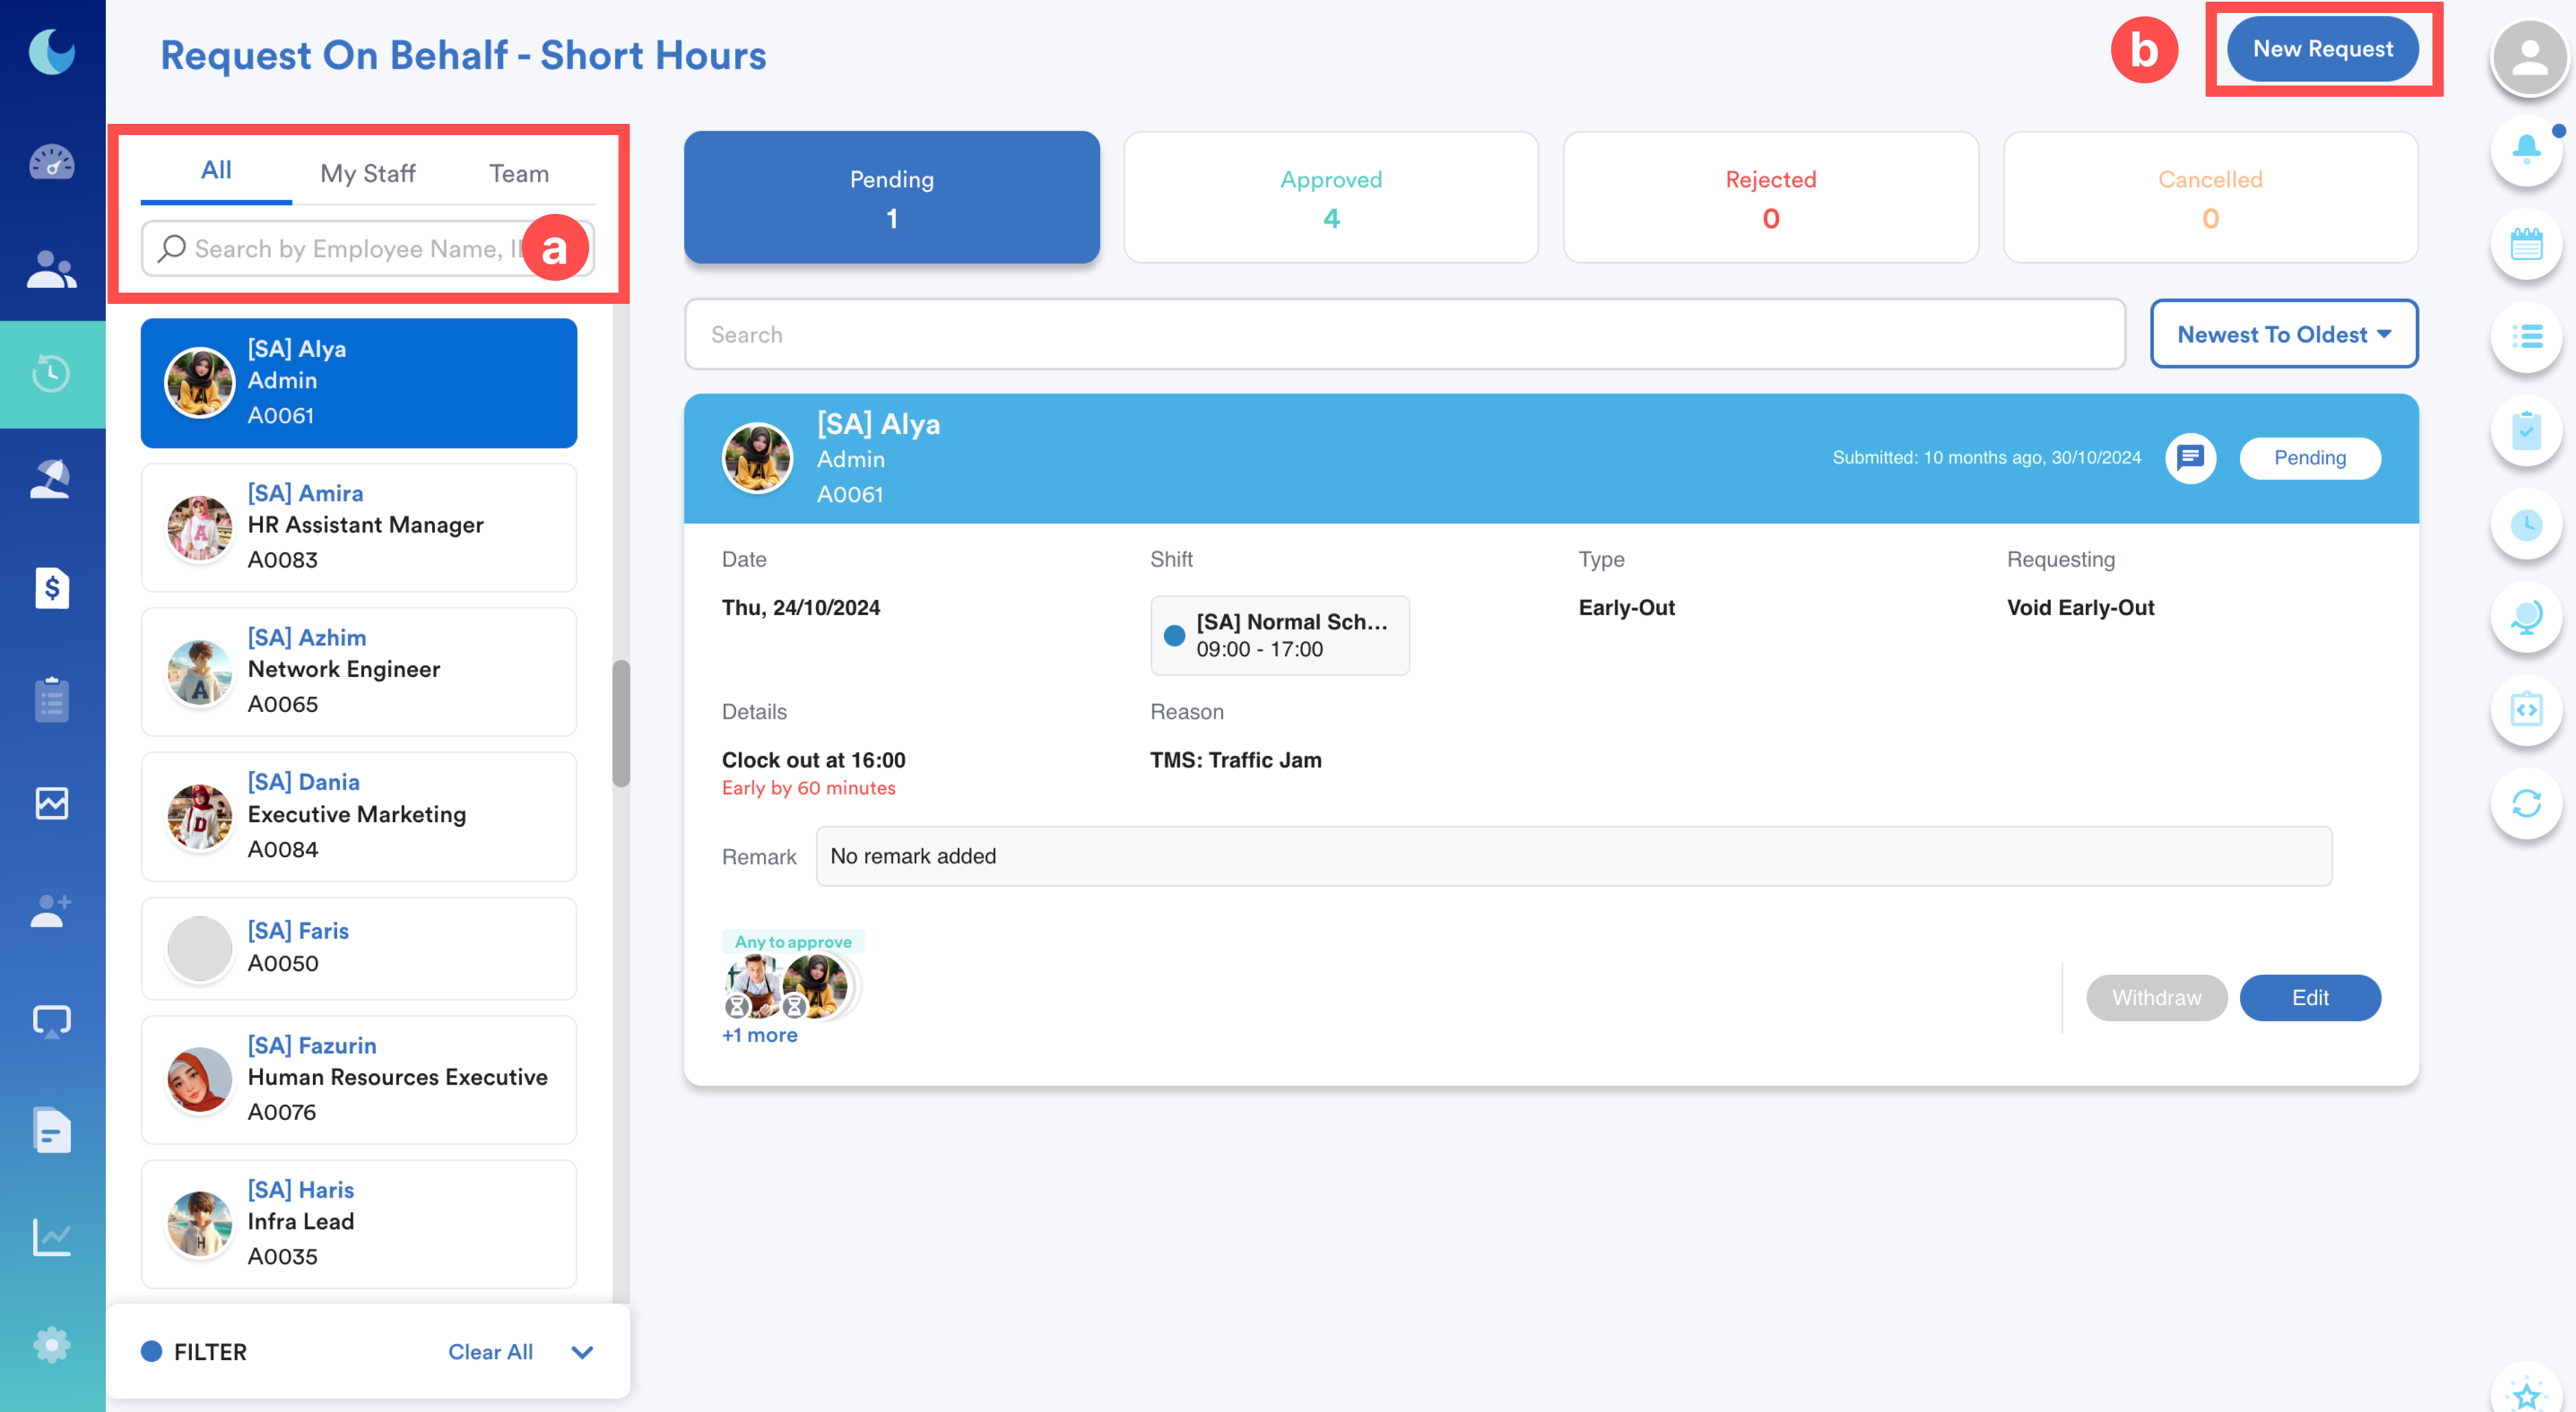Select the Rejected status card
The width and height of the screenshot is (2576, 1412).
1770,198
